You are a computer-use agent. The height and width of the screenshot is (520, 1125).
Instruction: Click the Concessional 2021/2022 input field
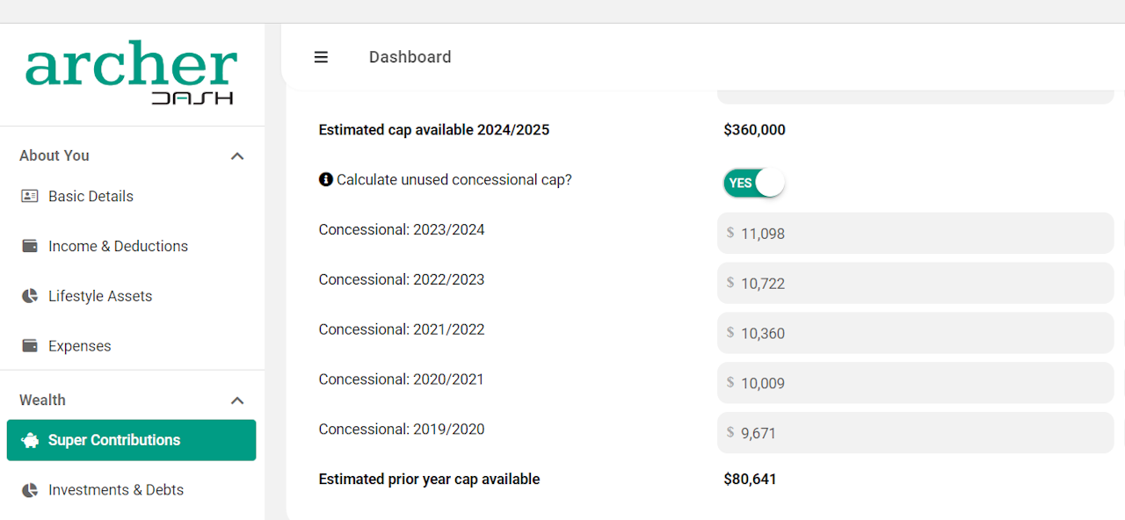click(x=914, y=334)
